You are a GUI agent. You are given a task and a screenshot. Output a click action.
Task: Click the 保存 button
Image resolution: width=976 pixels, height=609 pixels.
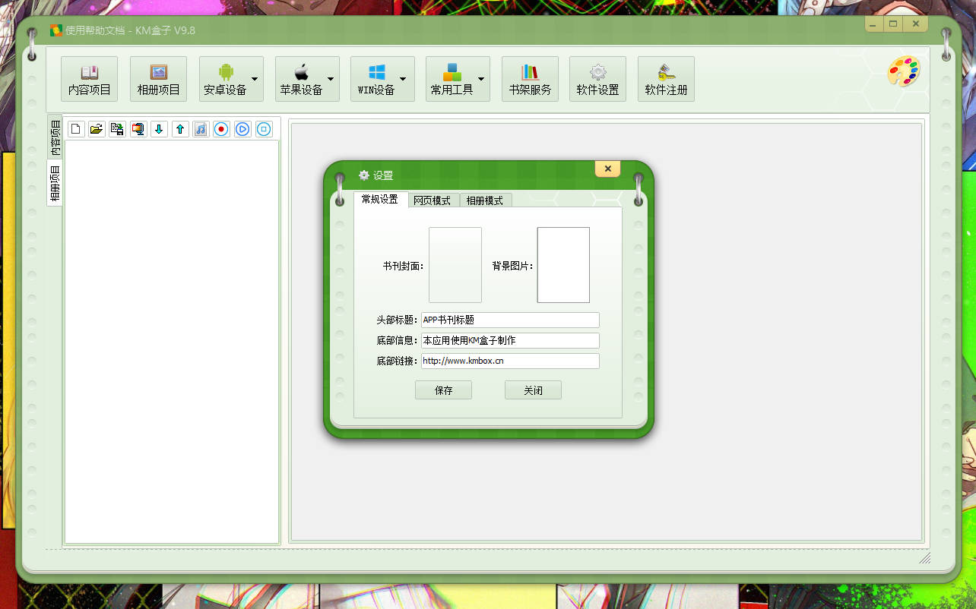click(x=443, y=390)
